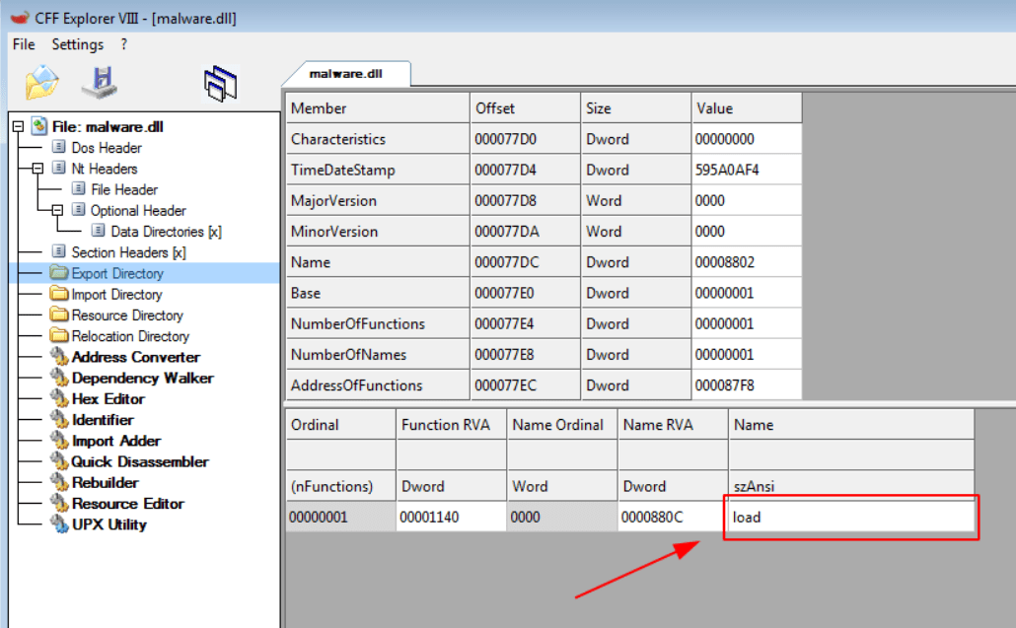Open the Settings menu
The width and height of the screenshot is (1016, 628).
coord(78,44)
